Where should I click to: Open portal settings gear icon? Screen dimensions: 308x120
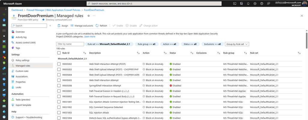(255, 4)
